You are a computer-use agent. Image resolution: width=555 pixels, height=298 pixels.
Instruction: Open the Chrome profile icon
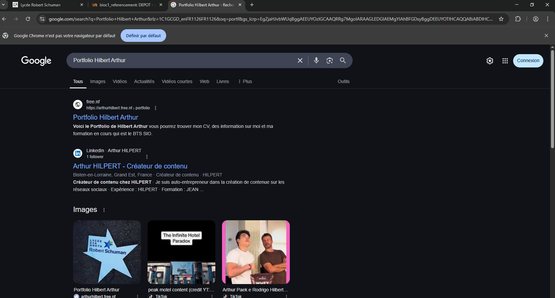tap(536, 19)
